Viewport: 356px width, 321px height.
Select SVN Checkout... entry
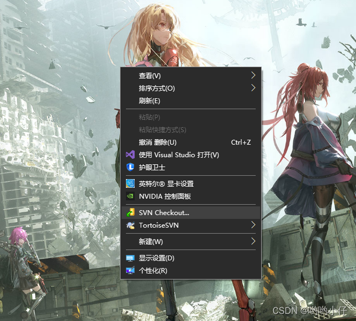pos(191,212)
